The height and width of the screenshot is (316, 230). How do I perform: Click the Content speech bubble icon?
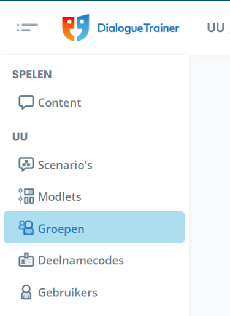coord(26,102)
